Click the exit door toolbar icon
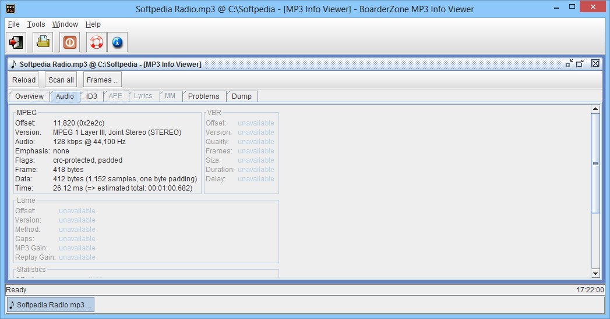The image size is (610, 319). (x=16, y=42)
